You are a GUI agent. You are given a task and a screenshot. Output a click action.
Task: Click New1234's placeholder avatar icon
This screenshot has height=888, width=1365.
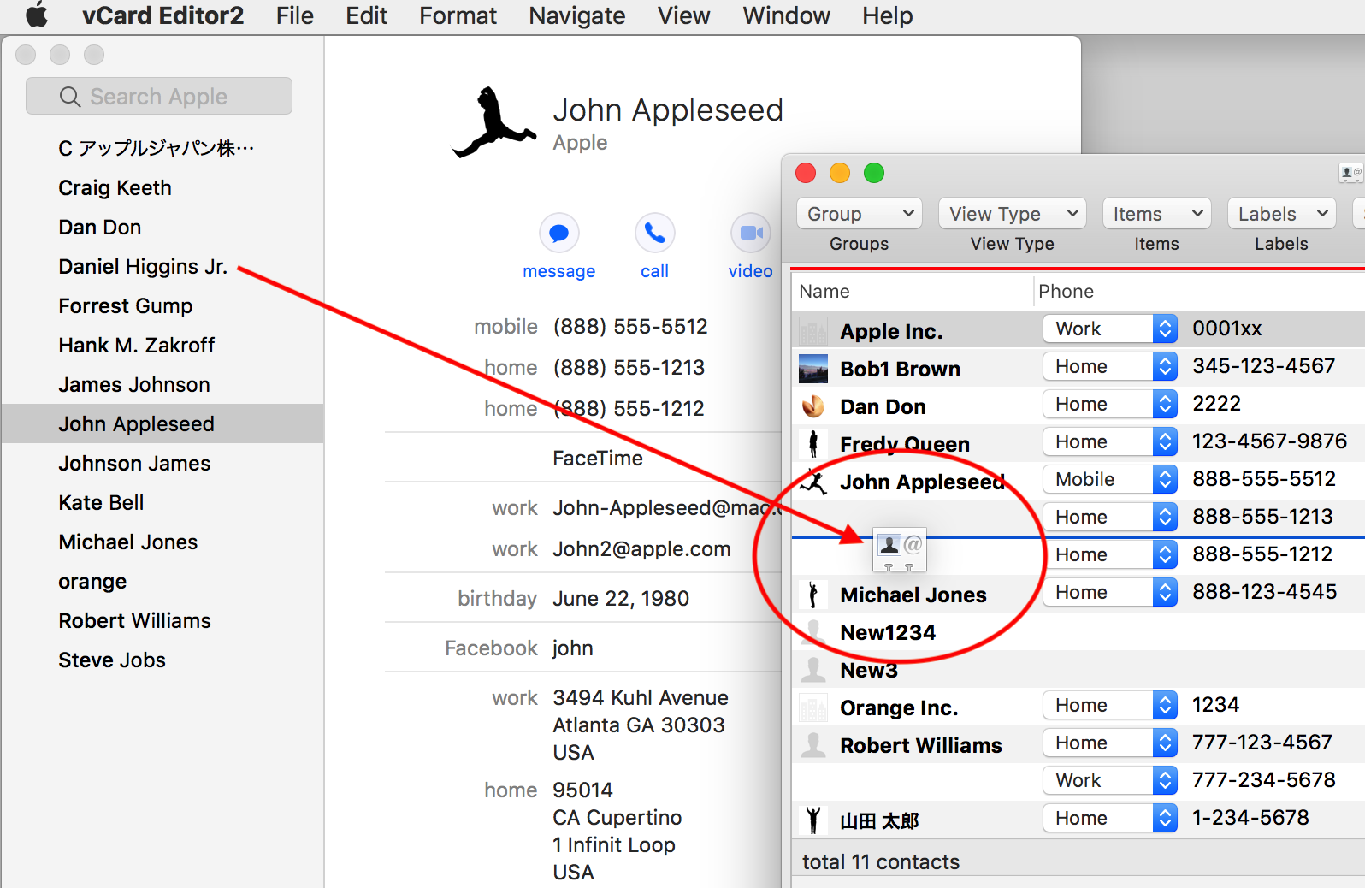pos(812,632)
